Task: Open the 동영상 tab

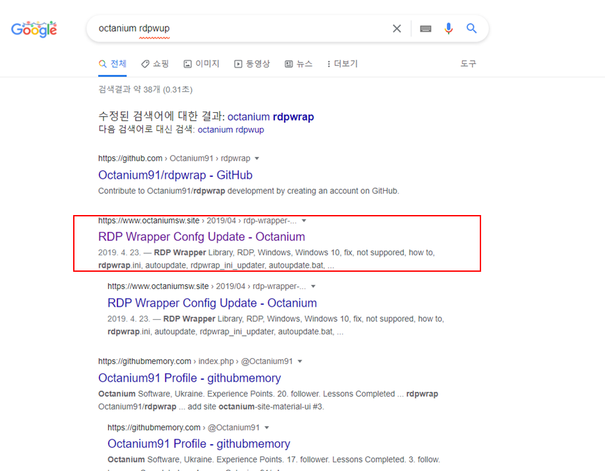Action: (x=252, y=64)
